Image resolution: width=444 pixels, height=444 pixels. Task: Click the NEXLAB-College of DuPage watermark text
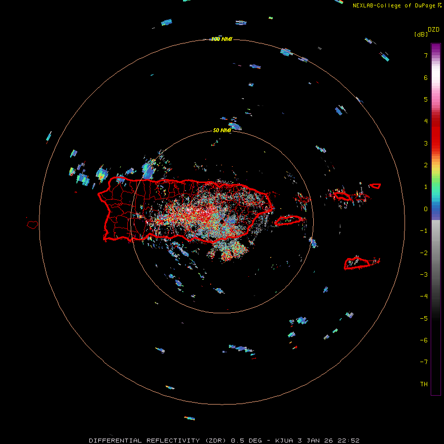point(397,5)
